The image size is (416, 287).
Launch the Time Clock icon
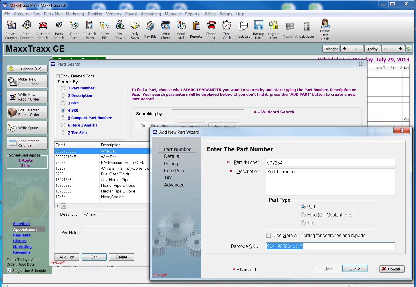point(227,30)
